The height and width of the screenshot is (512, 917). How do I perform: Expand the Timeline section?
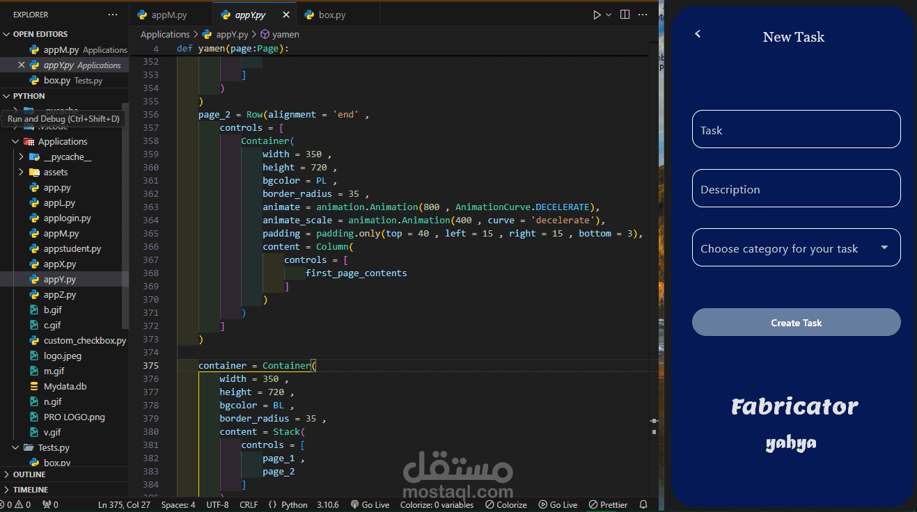[31, 490]
